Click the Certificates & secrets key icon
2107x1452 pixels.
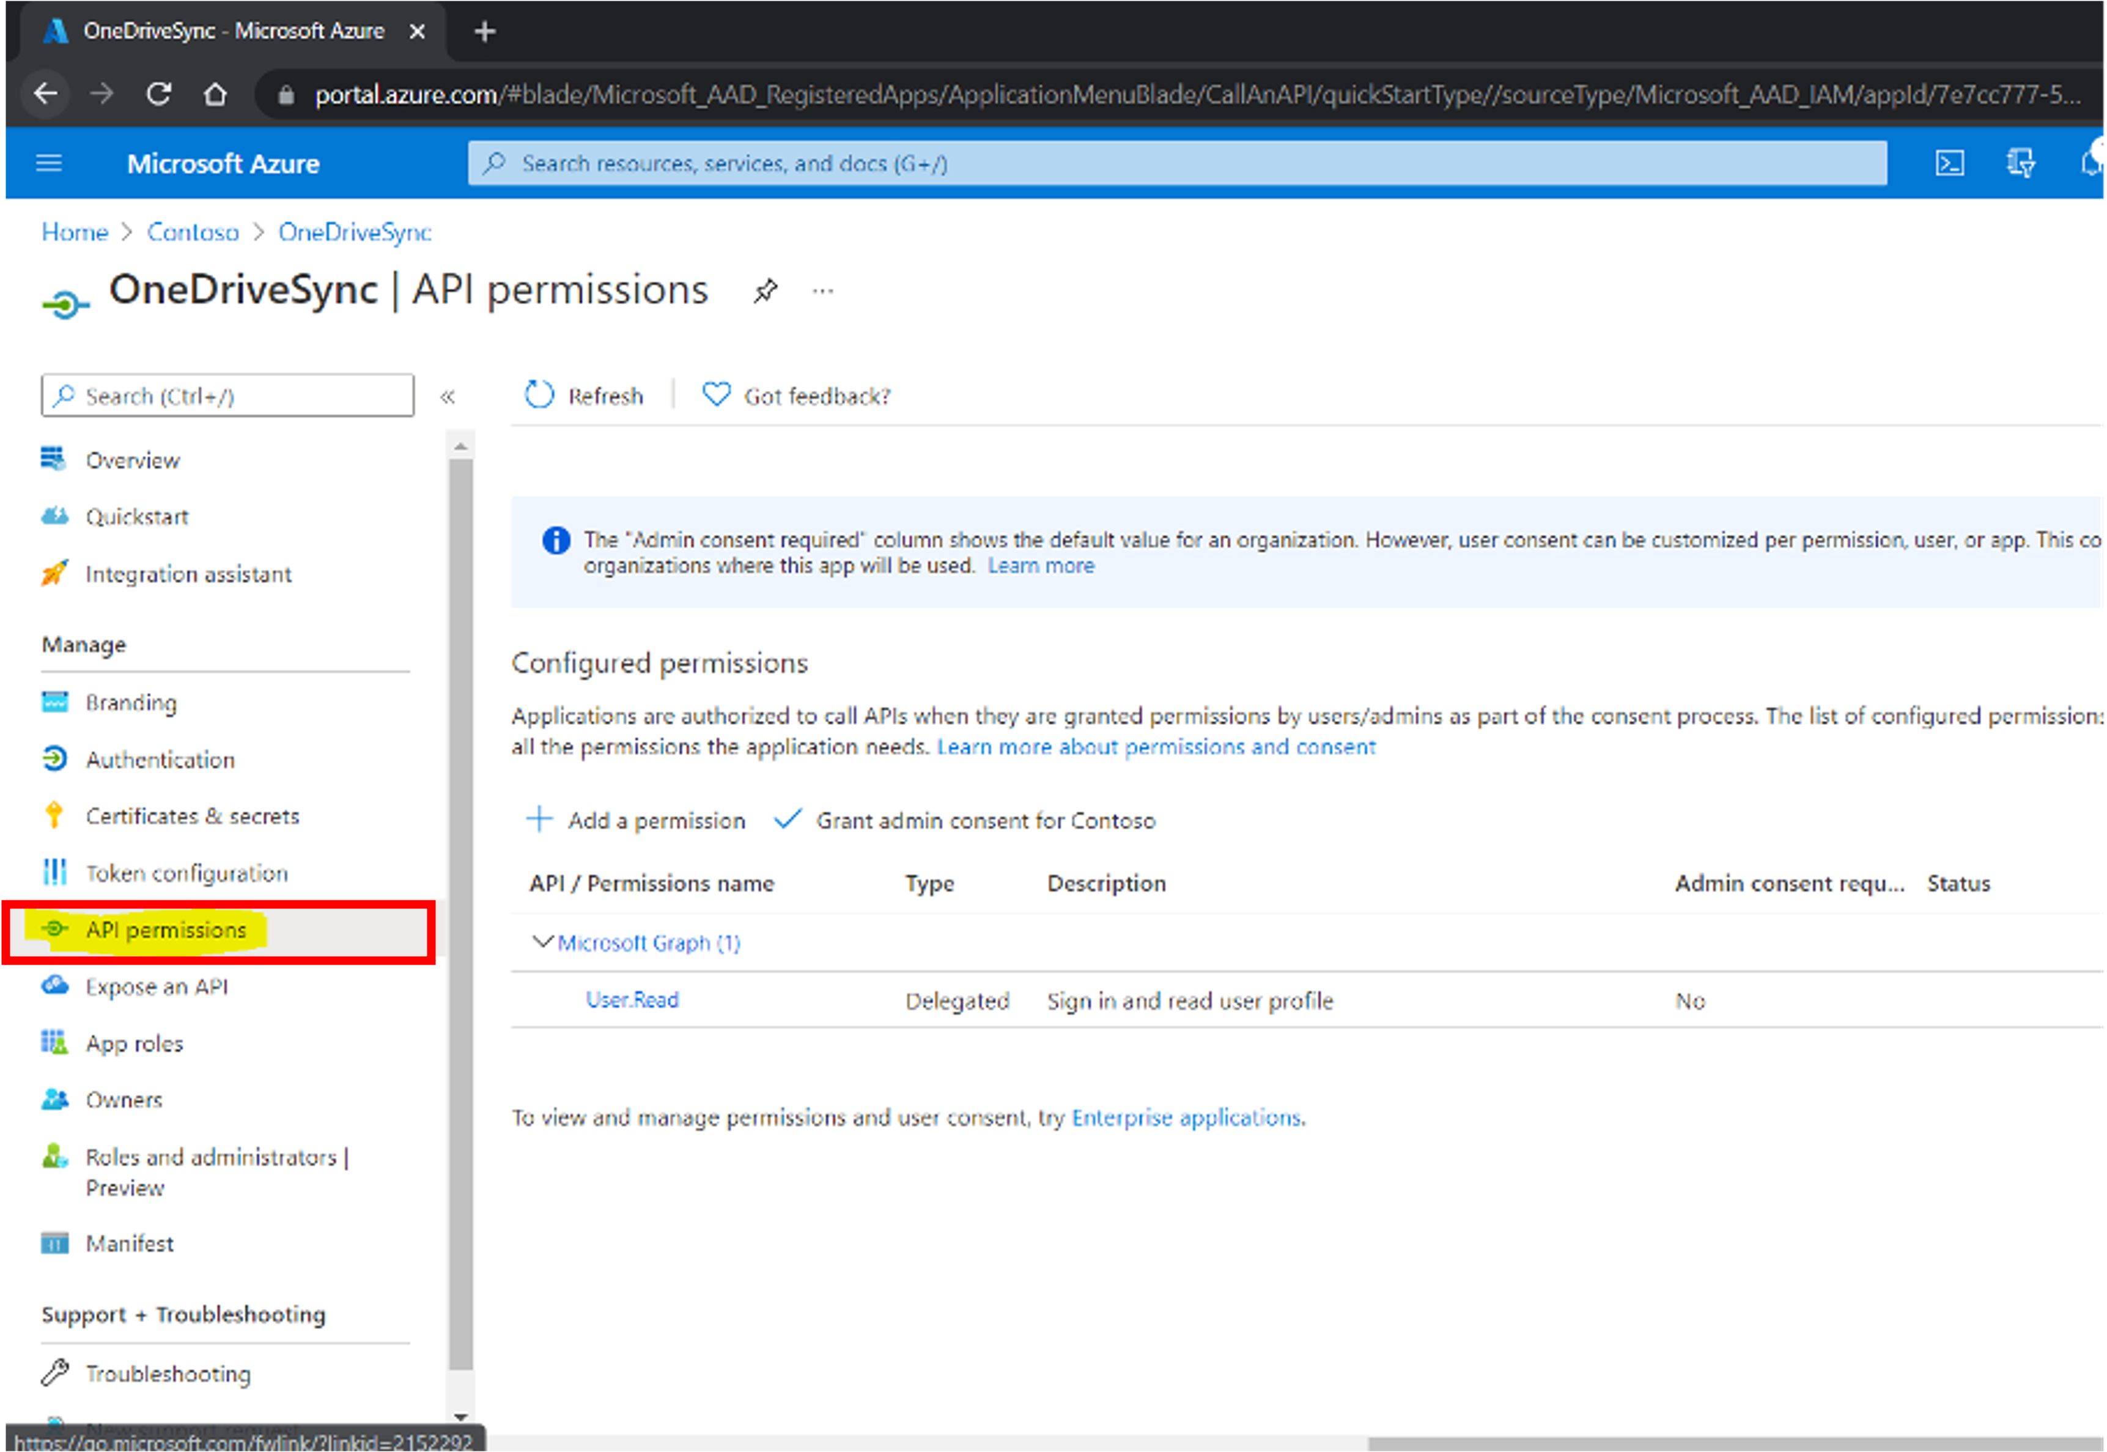pos(54,815)
